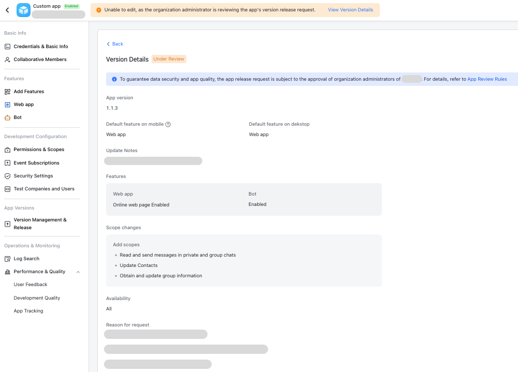Image resolution: width=518 pixels, height=372 pixels.
Task: Open the App Review Rules link
Action: [486, 79]
